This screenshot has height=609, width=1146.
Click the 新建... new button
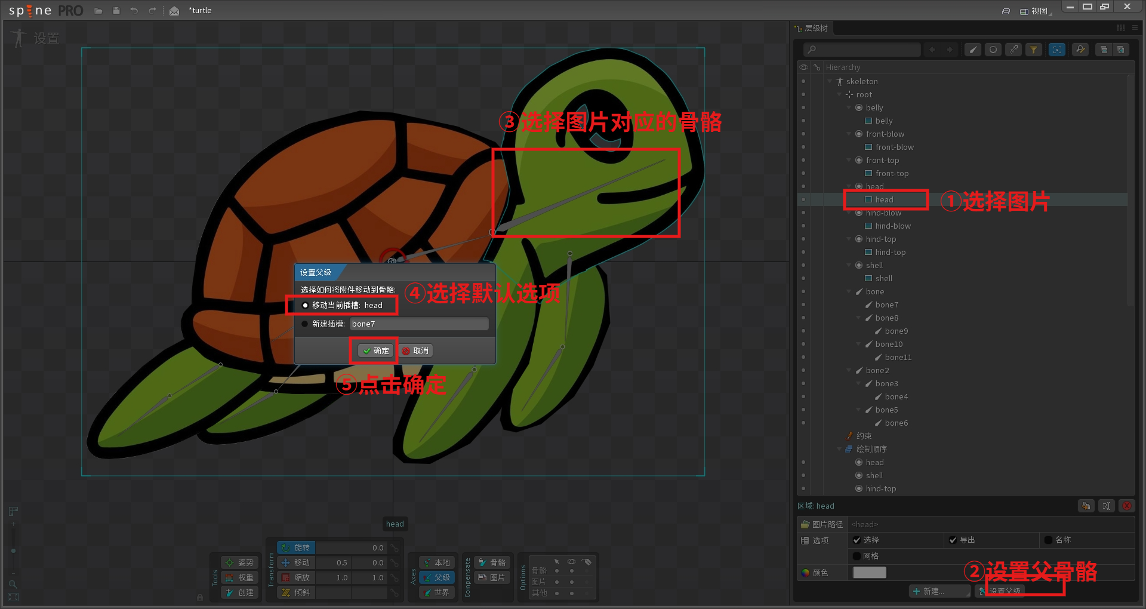tap(939, 591)
